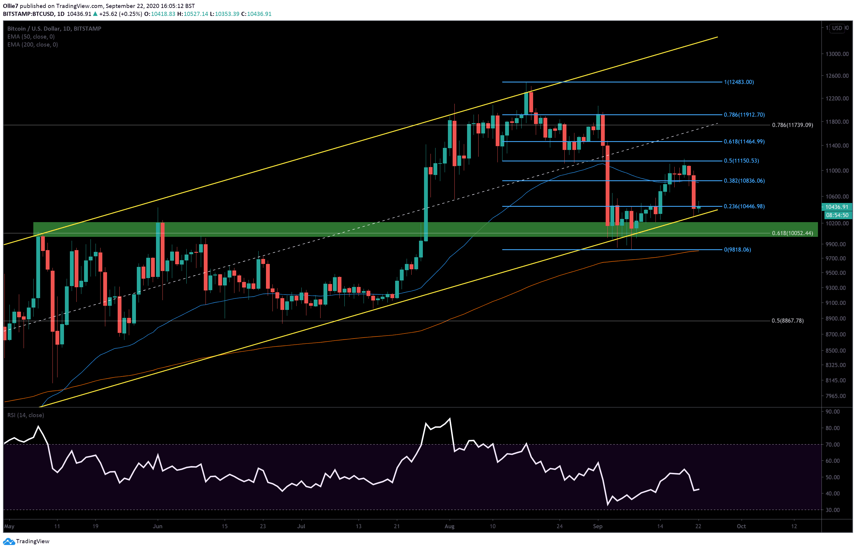
Task: Click the May date label on time axis
Action: (x=9, y=526)
